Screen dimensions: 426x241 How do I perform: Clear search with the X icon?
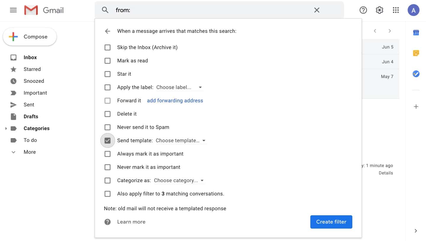pyautogui.click(x=317, y=10)
